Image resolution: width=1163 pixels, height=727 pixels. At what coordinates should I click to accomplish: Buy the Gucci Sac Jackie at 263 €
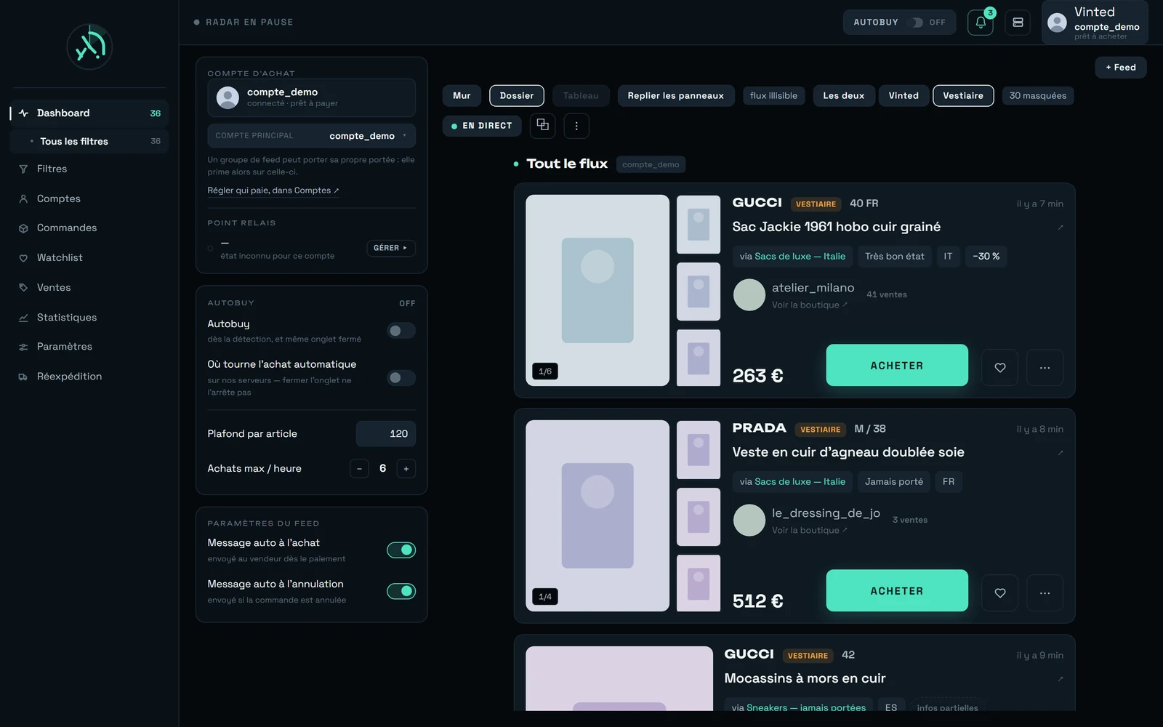tap(897, 365)
